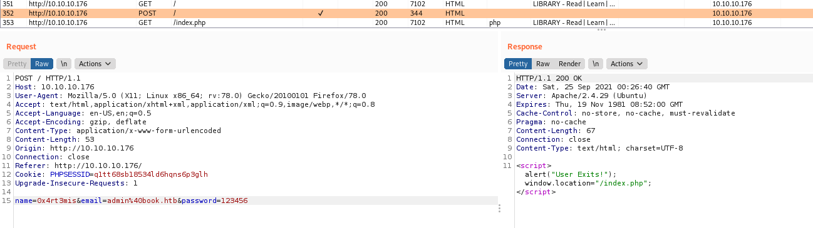Click the php extension cell in row 353
813x228 pixels.
tap(495, 22)
